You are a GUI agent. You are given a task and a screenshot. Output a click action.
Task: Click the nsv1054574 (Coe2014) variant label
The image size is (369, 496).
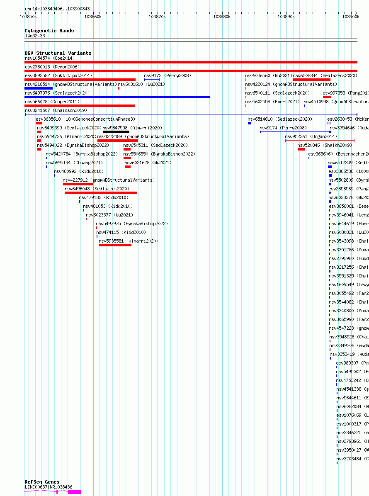[50, 58]
